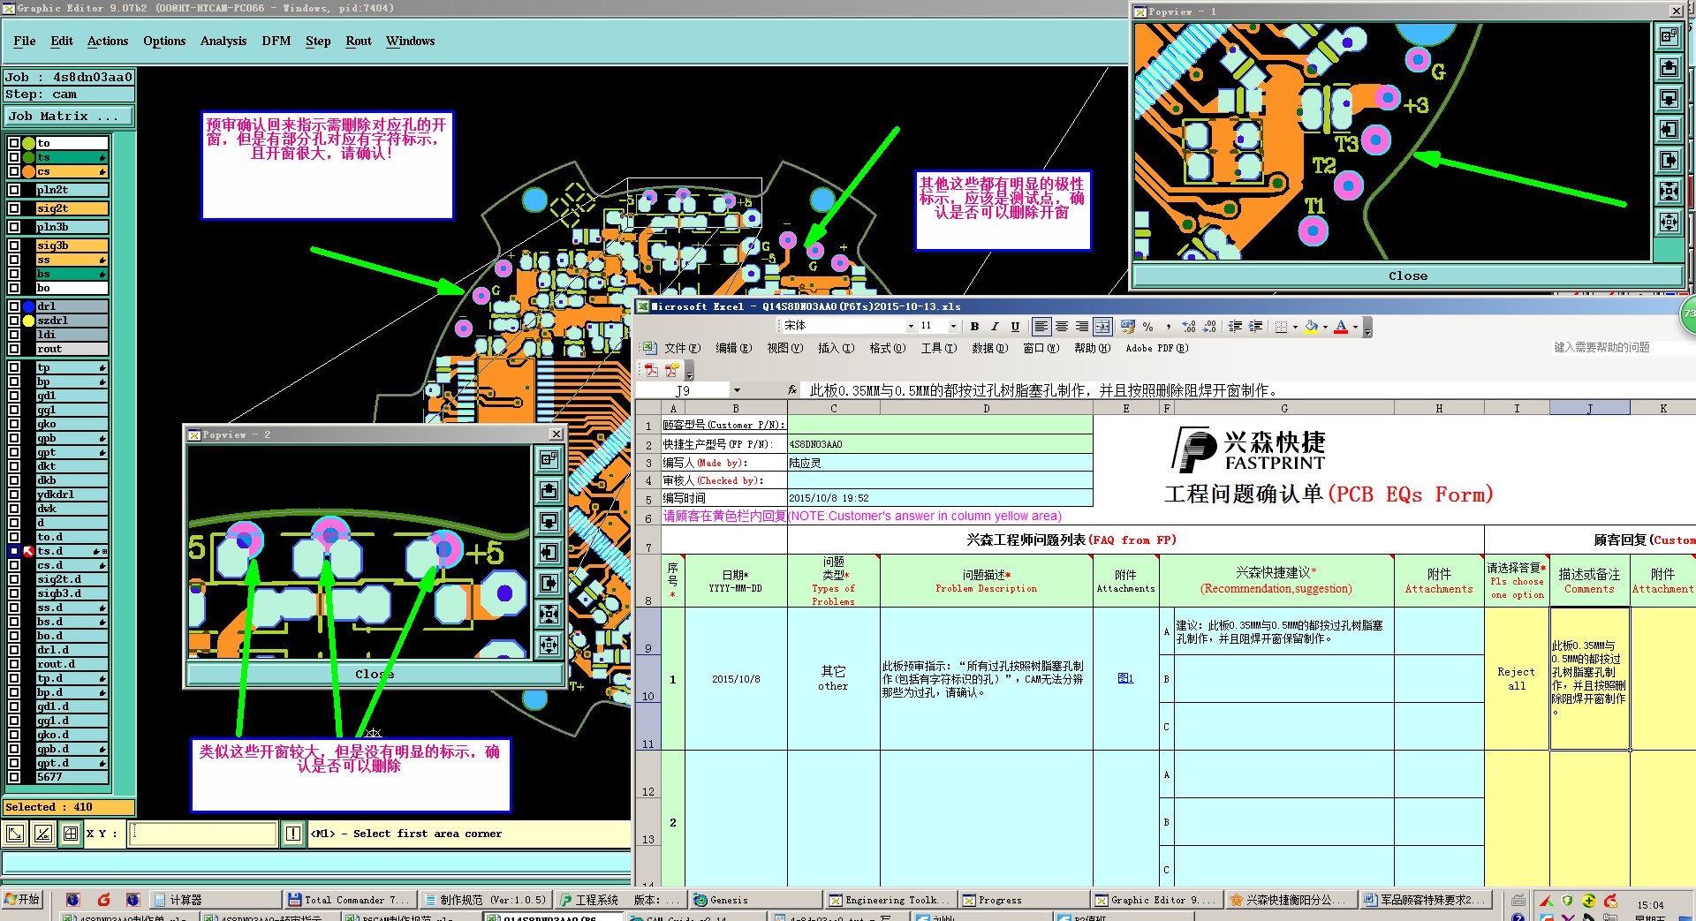The height and width of the screenshot is (921, 1696).
Task: Open the font name dropdown in Excel
Action: click(910, 327)
